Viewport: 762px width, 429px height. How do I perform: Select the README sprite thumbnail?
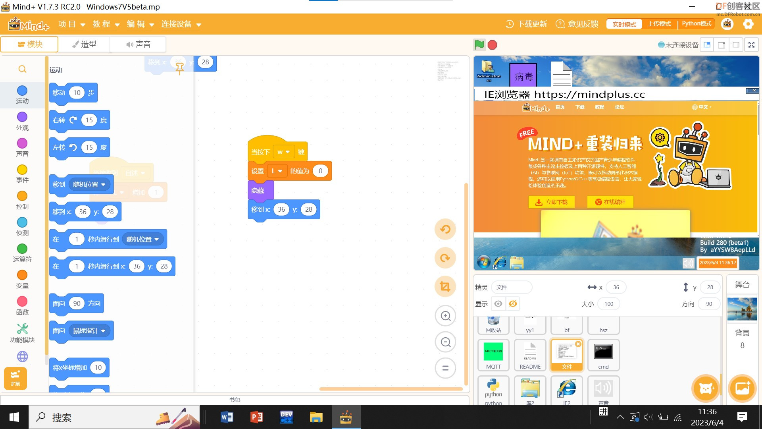(530, 355)
